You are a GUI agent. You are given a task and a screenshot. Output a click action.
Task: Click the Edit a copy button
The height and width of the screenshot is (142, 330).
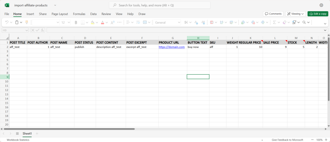[318, 14]
